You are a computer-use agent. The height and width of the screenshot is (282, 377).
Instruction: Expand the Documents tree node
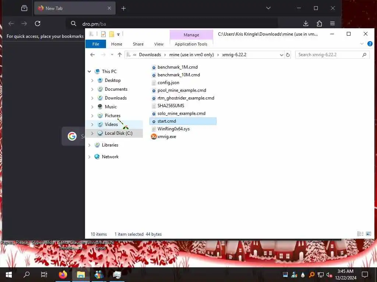92,89
